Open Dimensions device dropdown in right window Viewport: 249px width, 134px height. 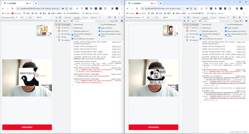[x=135, y=18]
